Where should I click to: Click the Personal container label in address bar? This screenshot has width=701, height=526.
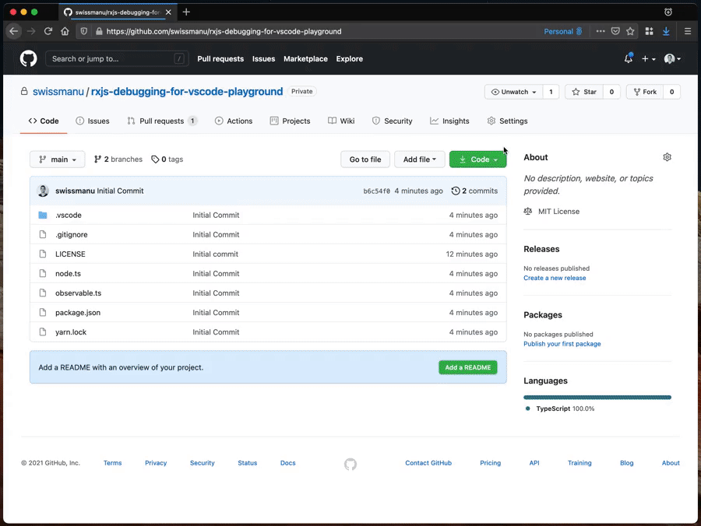563,31
